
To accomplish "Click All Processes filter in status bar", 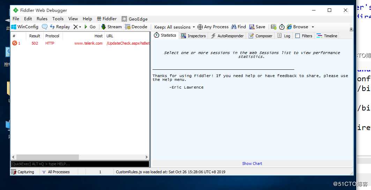I will click(x=56, y=172).
